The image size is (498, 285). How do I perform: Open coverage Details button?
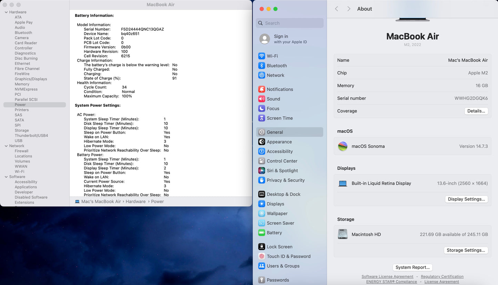[x=476, y=111]
